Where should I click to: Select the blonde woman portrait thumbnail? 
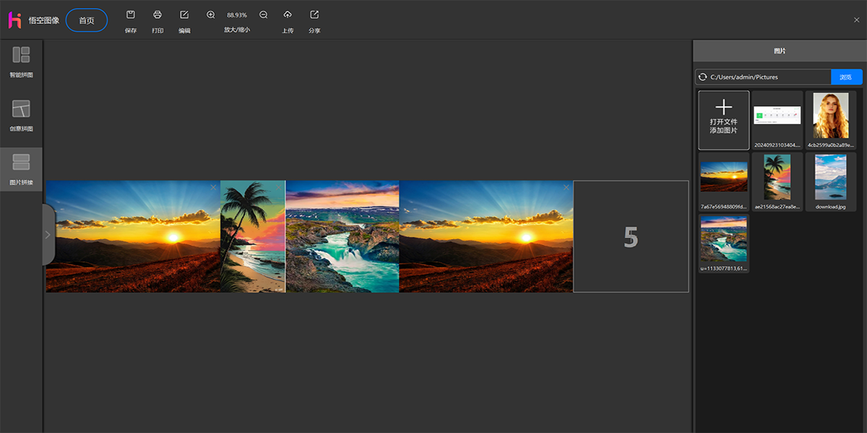[830, 120]
